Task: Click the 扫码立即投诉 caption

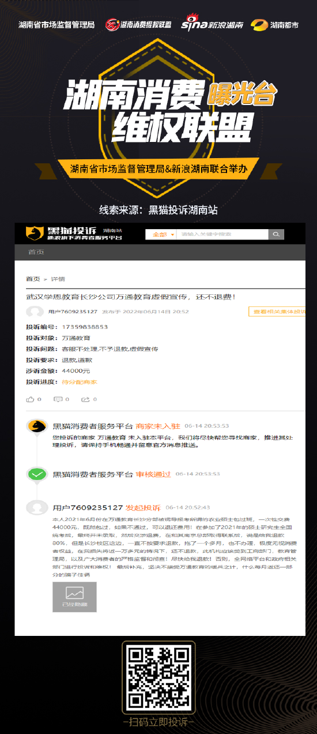Action: pyautogui.click(x=158, y=722)
